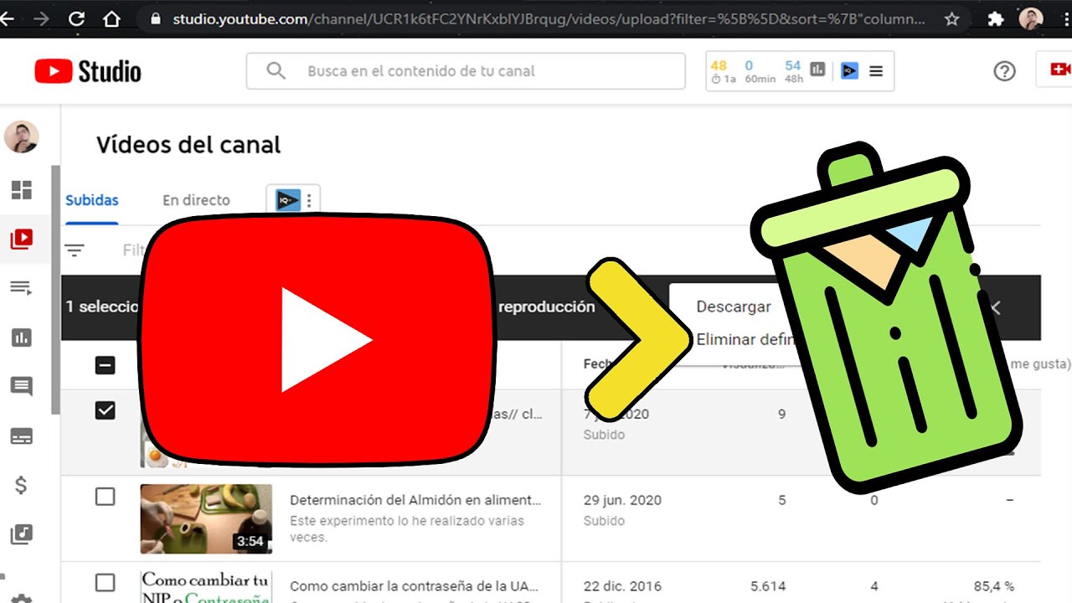This screenshot has height=603, width=1072.
Task: Uncheck the selected first video checkbox
Action: coord(105,411)
